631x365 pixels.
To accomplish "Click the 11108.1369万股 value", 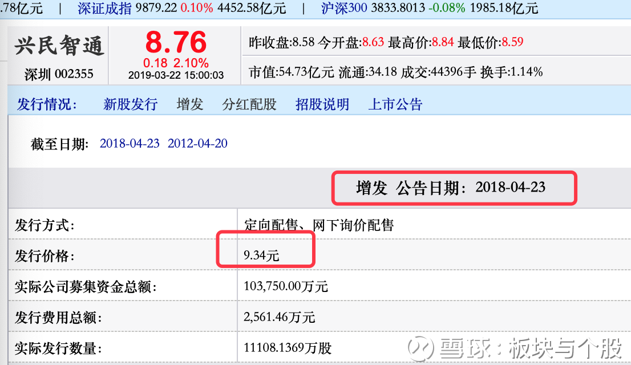I will point(288,348).
